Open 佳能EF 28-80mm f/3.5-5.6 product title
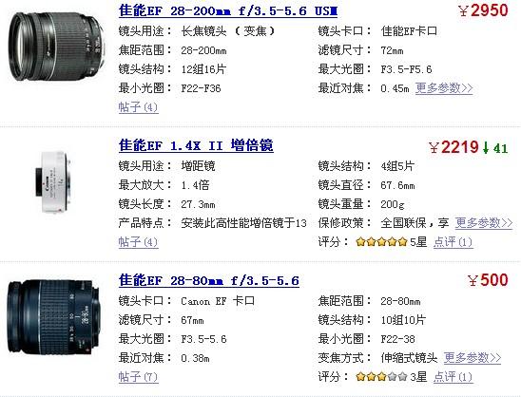 (208, 281)
